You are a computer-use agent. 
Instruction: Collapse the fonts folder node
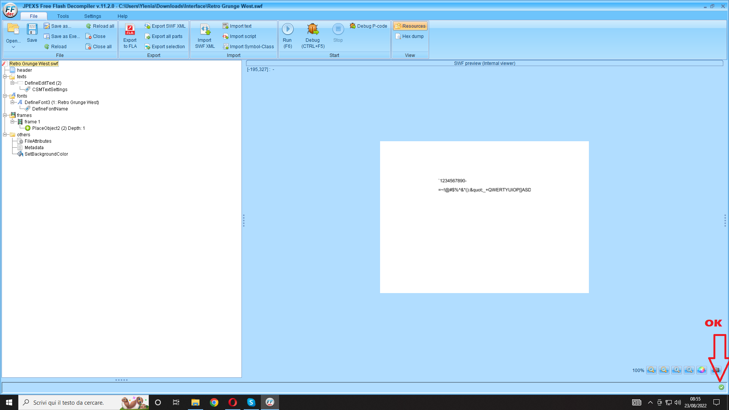[5, 96]
